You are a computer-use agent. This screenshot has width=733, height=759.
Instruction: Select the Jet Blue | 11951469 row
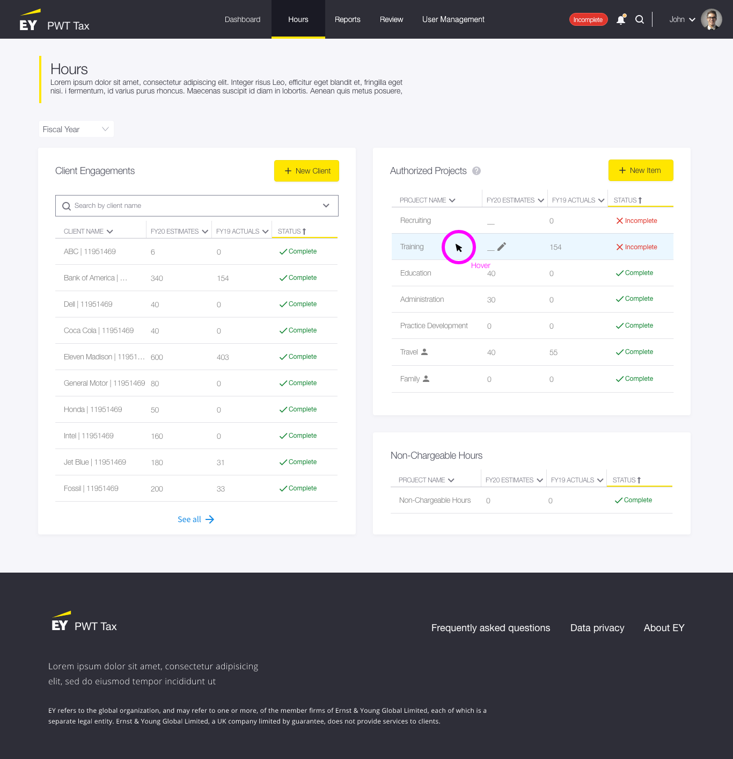coord(196,462)
